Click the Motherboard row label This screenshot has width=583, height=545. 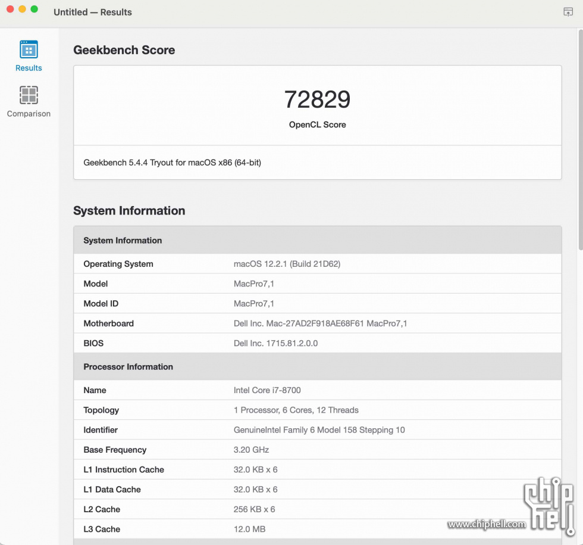[x=108, y=323]
